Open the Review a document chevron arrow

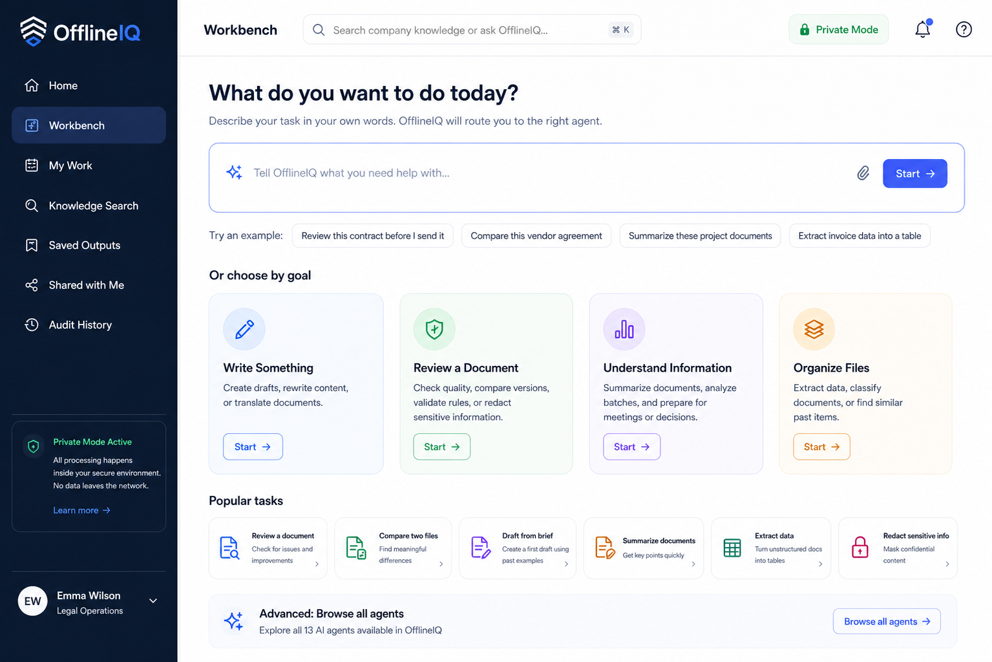coord(317,564)
